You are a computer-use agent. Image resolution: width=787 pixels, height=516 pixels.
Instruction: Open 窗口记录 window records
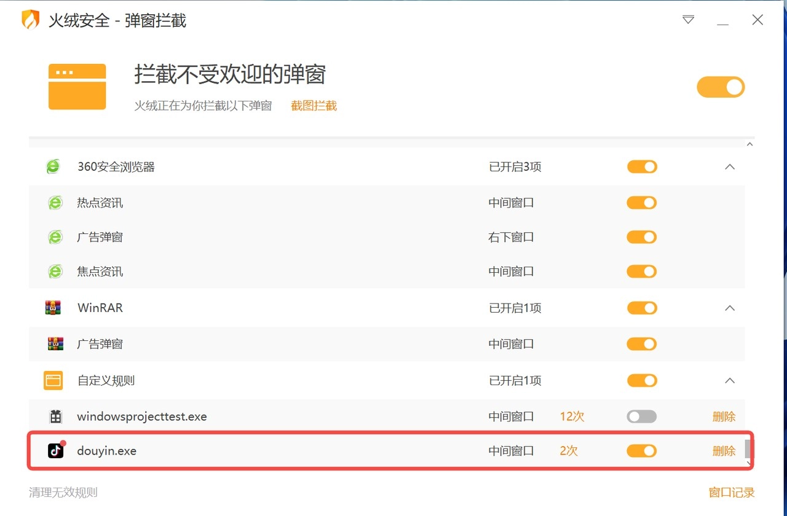732,493
